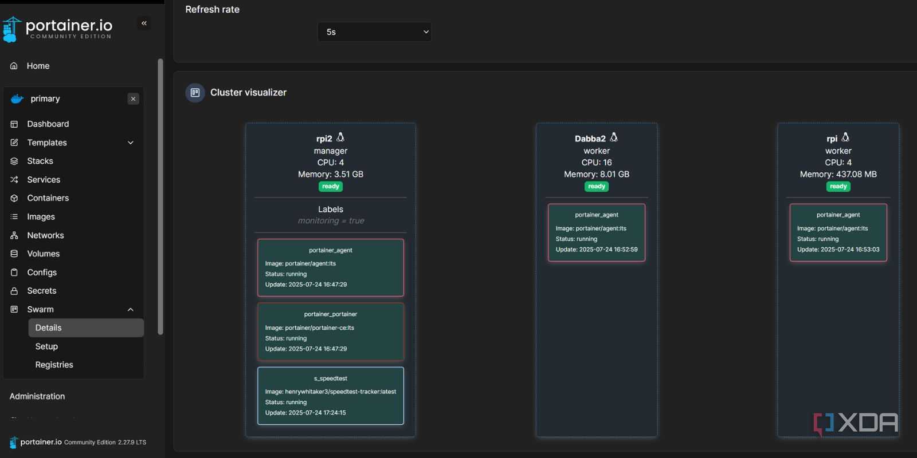Click 'Memory: 8.01 GB' on Dabba2

597,174
